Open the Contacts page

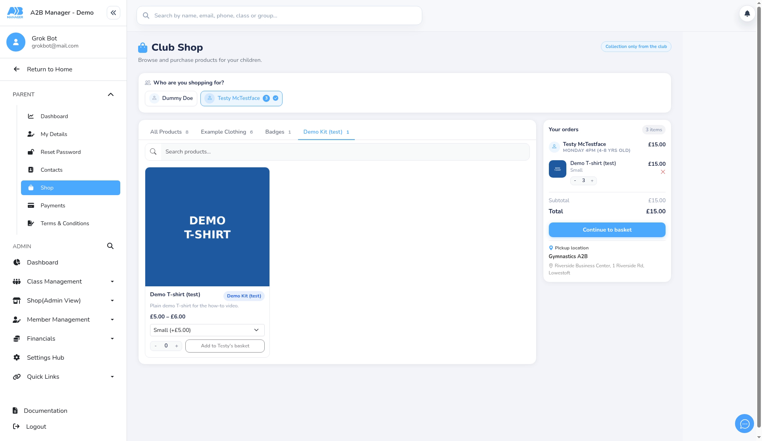point(71,170)
